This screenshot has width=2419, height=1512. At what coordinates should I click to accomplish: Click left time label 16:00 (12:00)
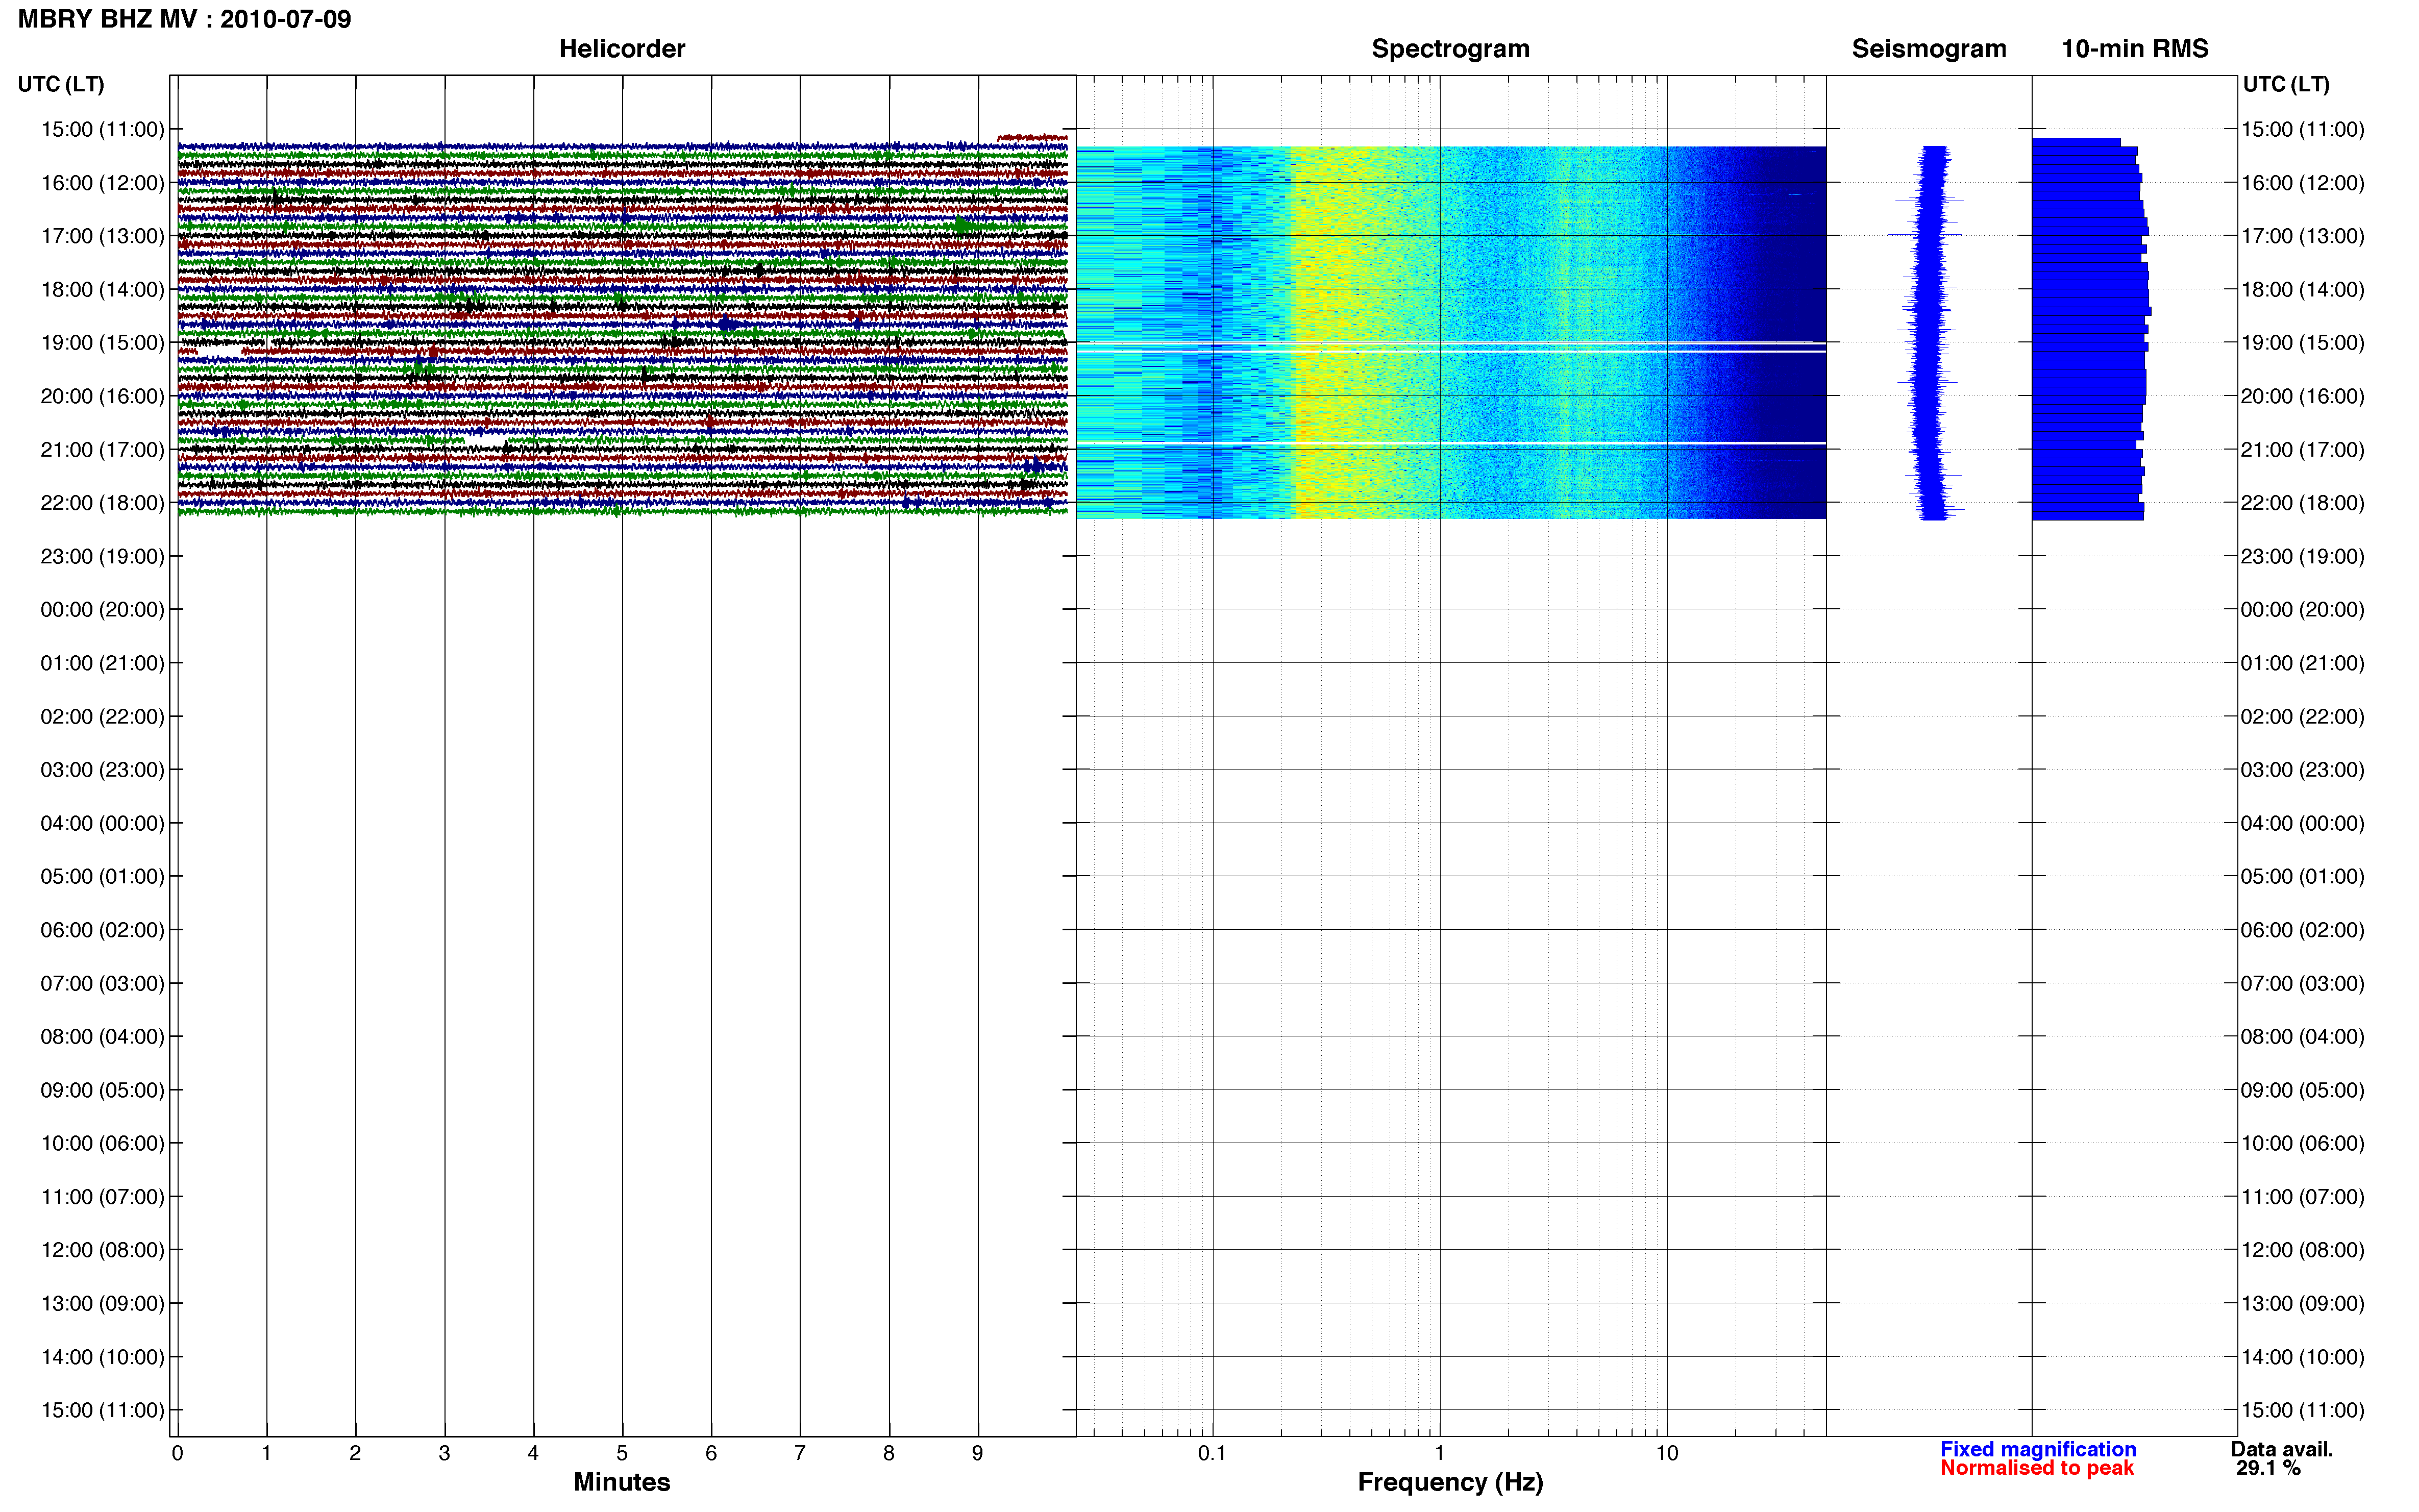(102, 183)
